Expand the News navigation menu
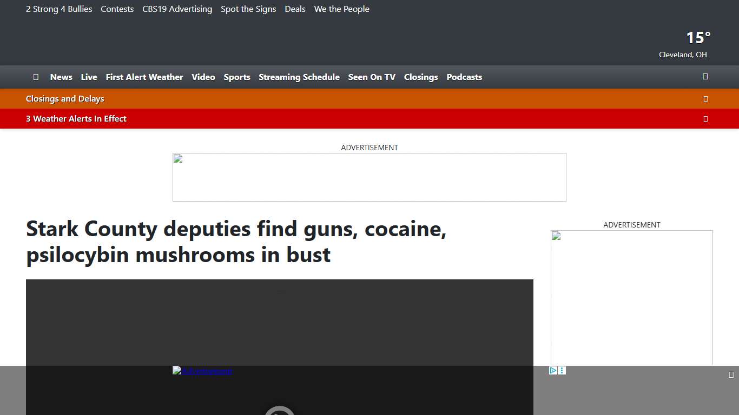The width and height of the screenshot is (739, 415). pyautogui.click(x=61, y=77)
